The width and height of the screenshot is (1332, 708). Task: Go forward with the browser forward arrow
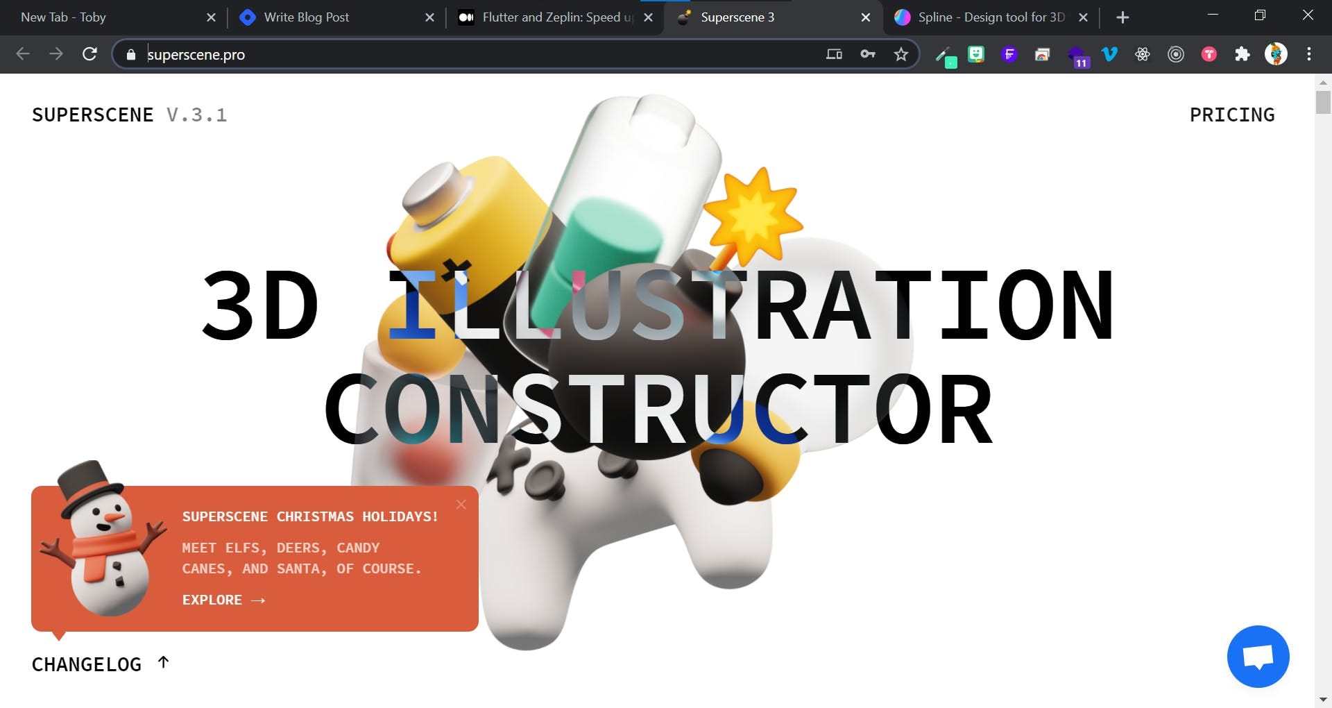coord(56,54)
